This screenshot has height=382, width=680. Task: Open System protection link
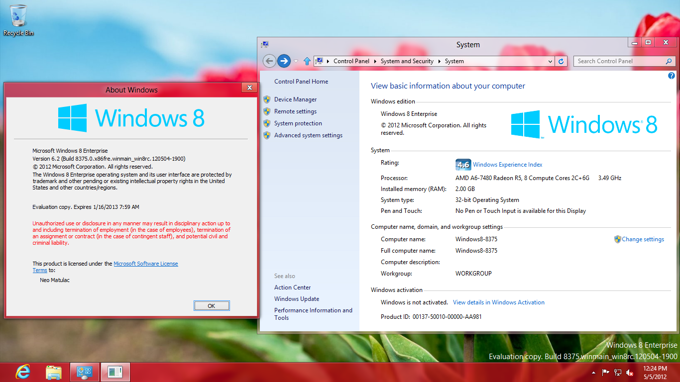click(298, 123)
